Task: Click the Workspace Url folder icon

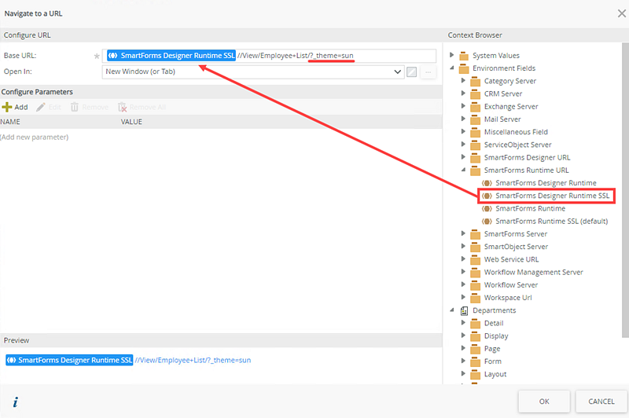Action: click(476, 298)
